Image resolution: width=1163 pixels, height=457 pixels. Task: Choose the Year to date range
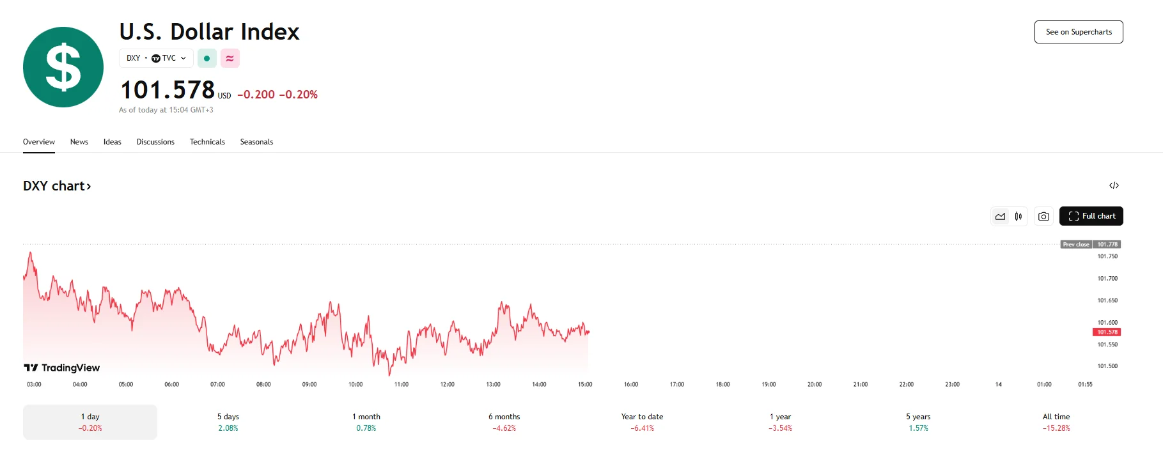pos(642,422)
